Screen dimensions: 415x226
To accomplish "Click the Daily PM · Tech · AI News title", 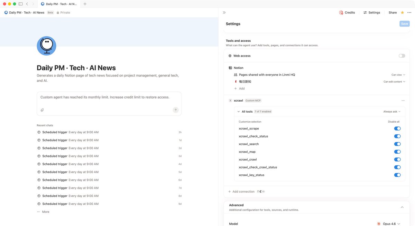I will (x=76, y=68).
